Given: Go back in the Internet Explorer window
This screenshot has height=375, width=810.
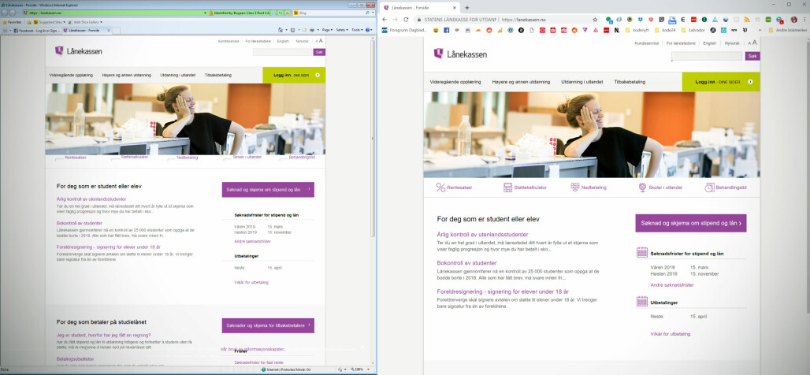Looking at the screenshot, I should tap(4, 13).
